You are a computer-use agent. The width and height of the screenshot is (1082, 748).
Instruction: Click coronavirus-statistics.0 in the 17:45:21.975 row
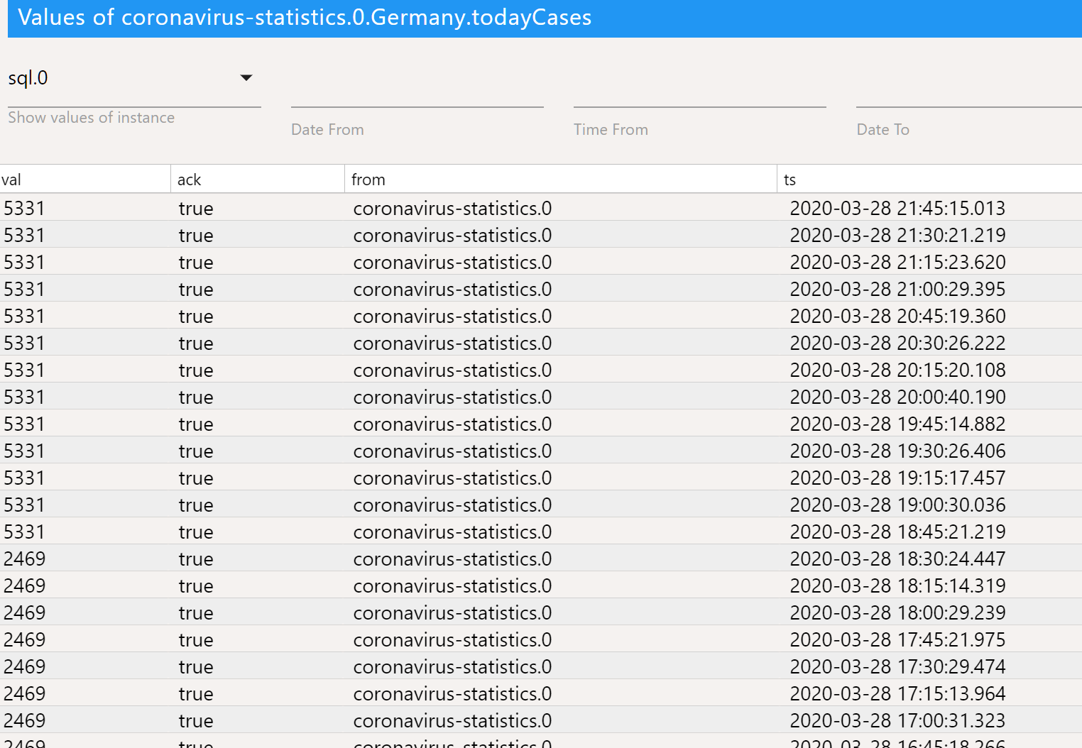[452, 639]
